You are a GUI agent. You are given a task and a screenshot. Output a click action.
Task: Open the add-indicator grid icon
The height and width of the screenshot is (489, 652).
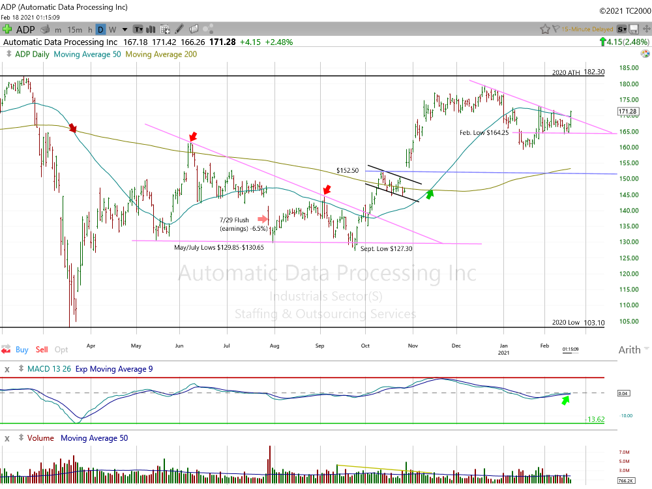165,29
